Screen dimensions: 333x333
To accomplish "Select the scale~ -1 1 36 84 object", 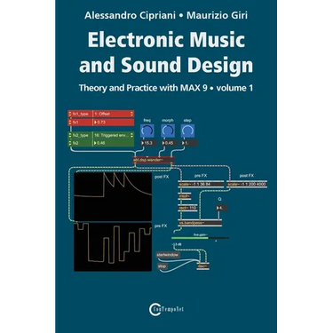I will tap(201, 185).
